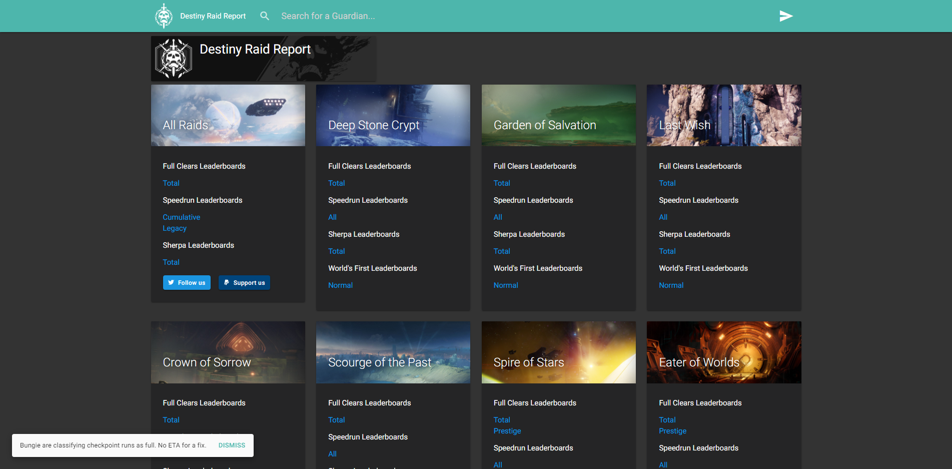This screenshot has width=952, height=469.
Task: Select the Garden of Salvation card image
Action: pos(558,115)
